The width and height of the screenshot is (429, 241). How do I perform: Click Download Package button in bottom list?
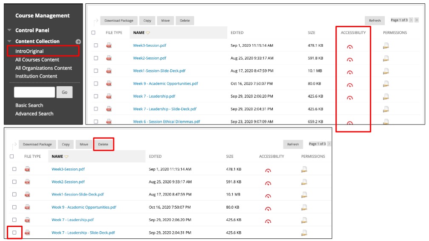pos(37,144)
